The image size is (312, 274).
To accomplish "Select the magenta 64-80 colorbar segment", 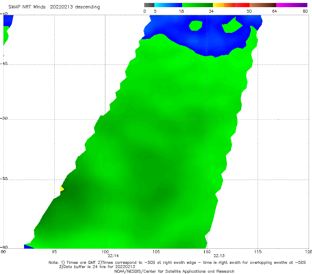I will coord(292,5).
